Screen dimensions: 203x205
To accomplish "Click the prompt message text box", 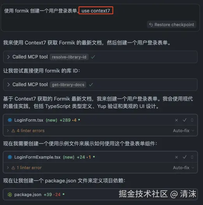I will pos(100,18).
